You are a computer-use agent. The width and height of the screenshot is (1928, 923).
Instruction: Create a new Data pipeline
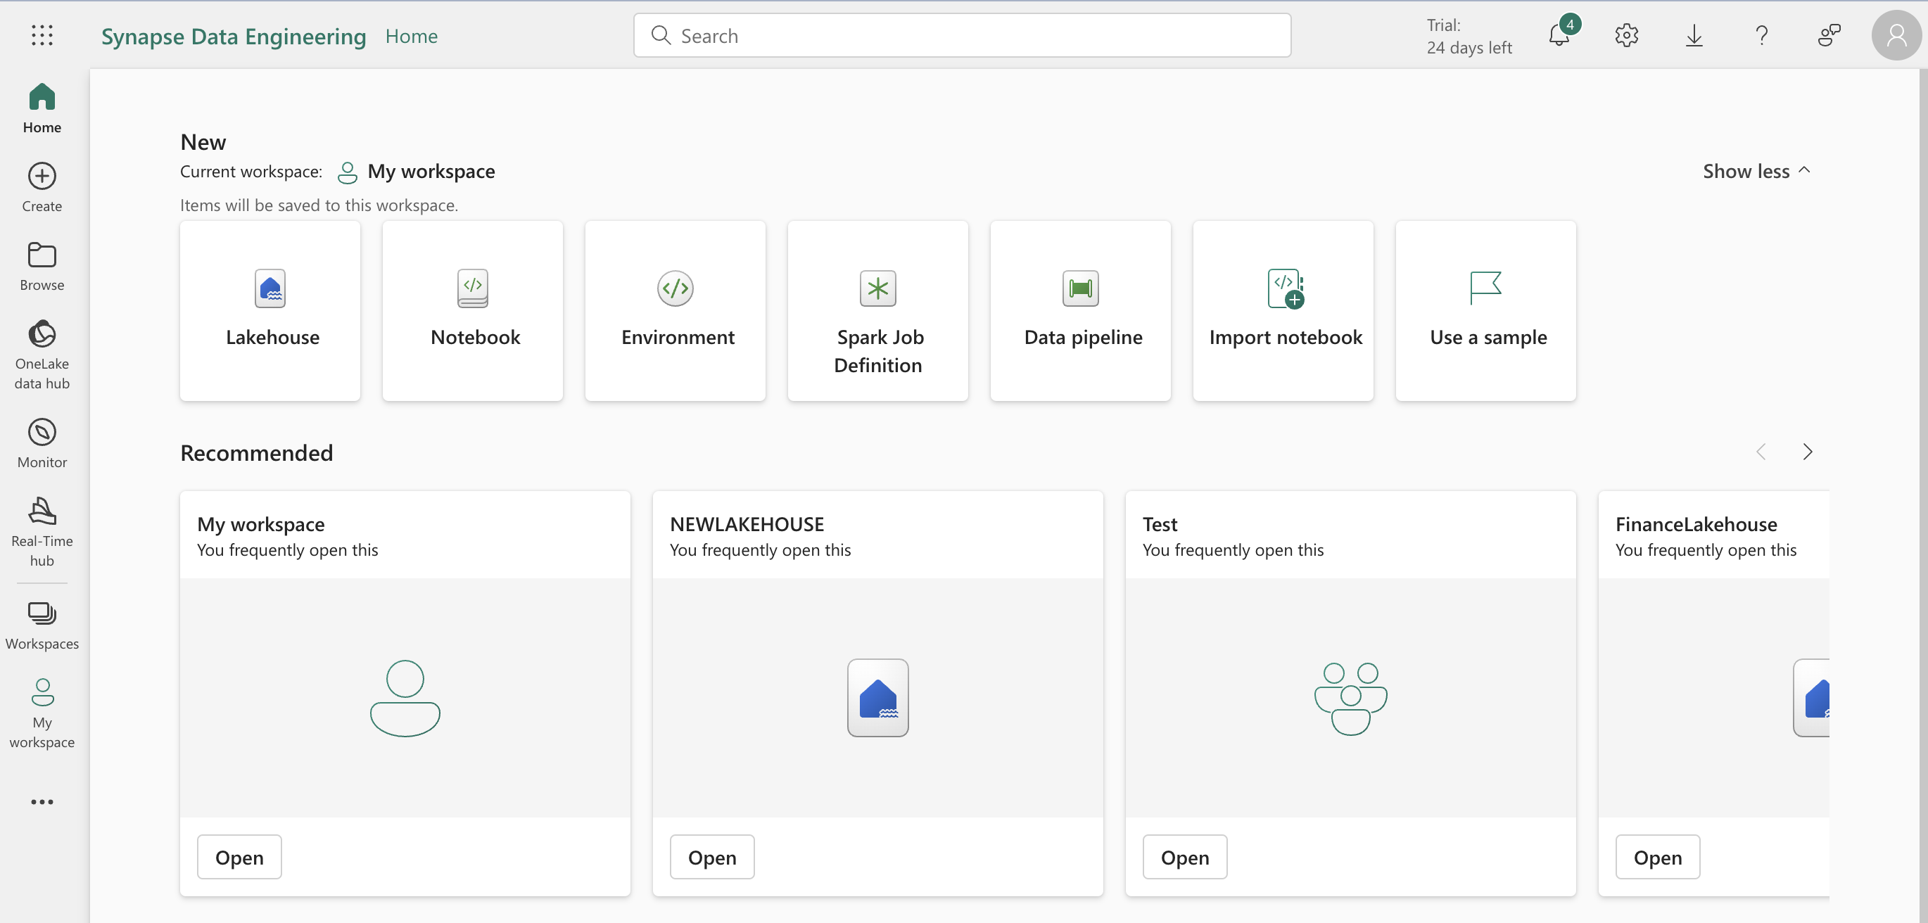click(x=1081, y=311)
